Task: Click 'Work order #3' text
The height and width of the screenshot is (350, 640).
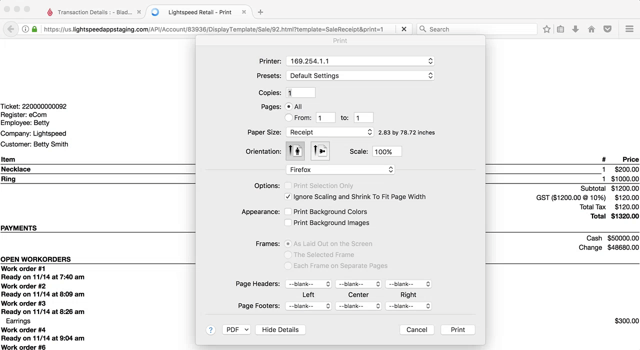Action: pos(23,303)
